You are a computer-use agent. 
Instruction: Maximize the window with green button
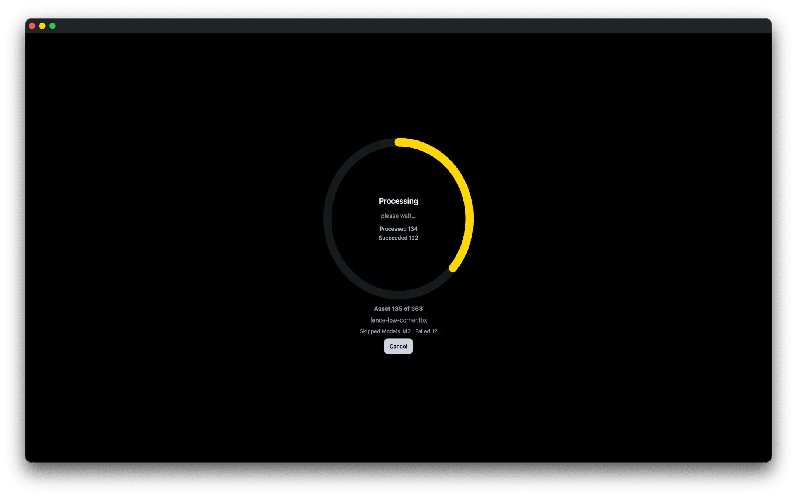[53, 26]
